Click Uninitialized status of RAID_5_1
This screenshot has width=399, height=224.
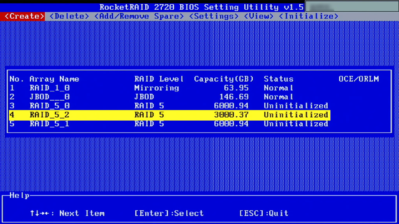click(x=296, y=124)
